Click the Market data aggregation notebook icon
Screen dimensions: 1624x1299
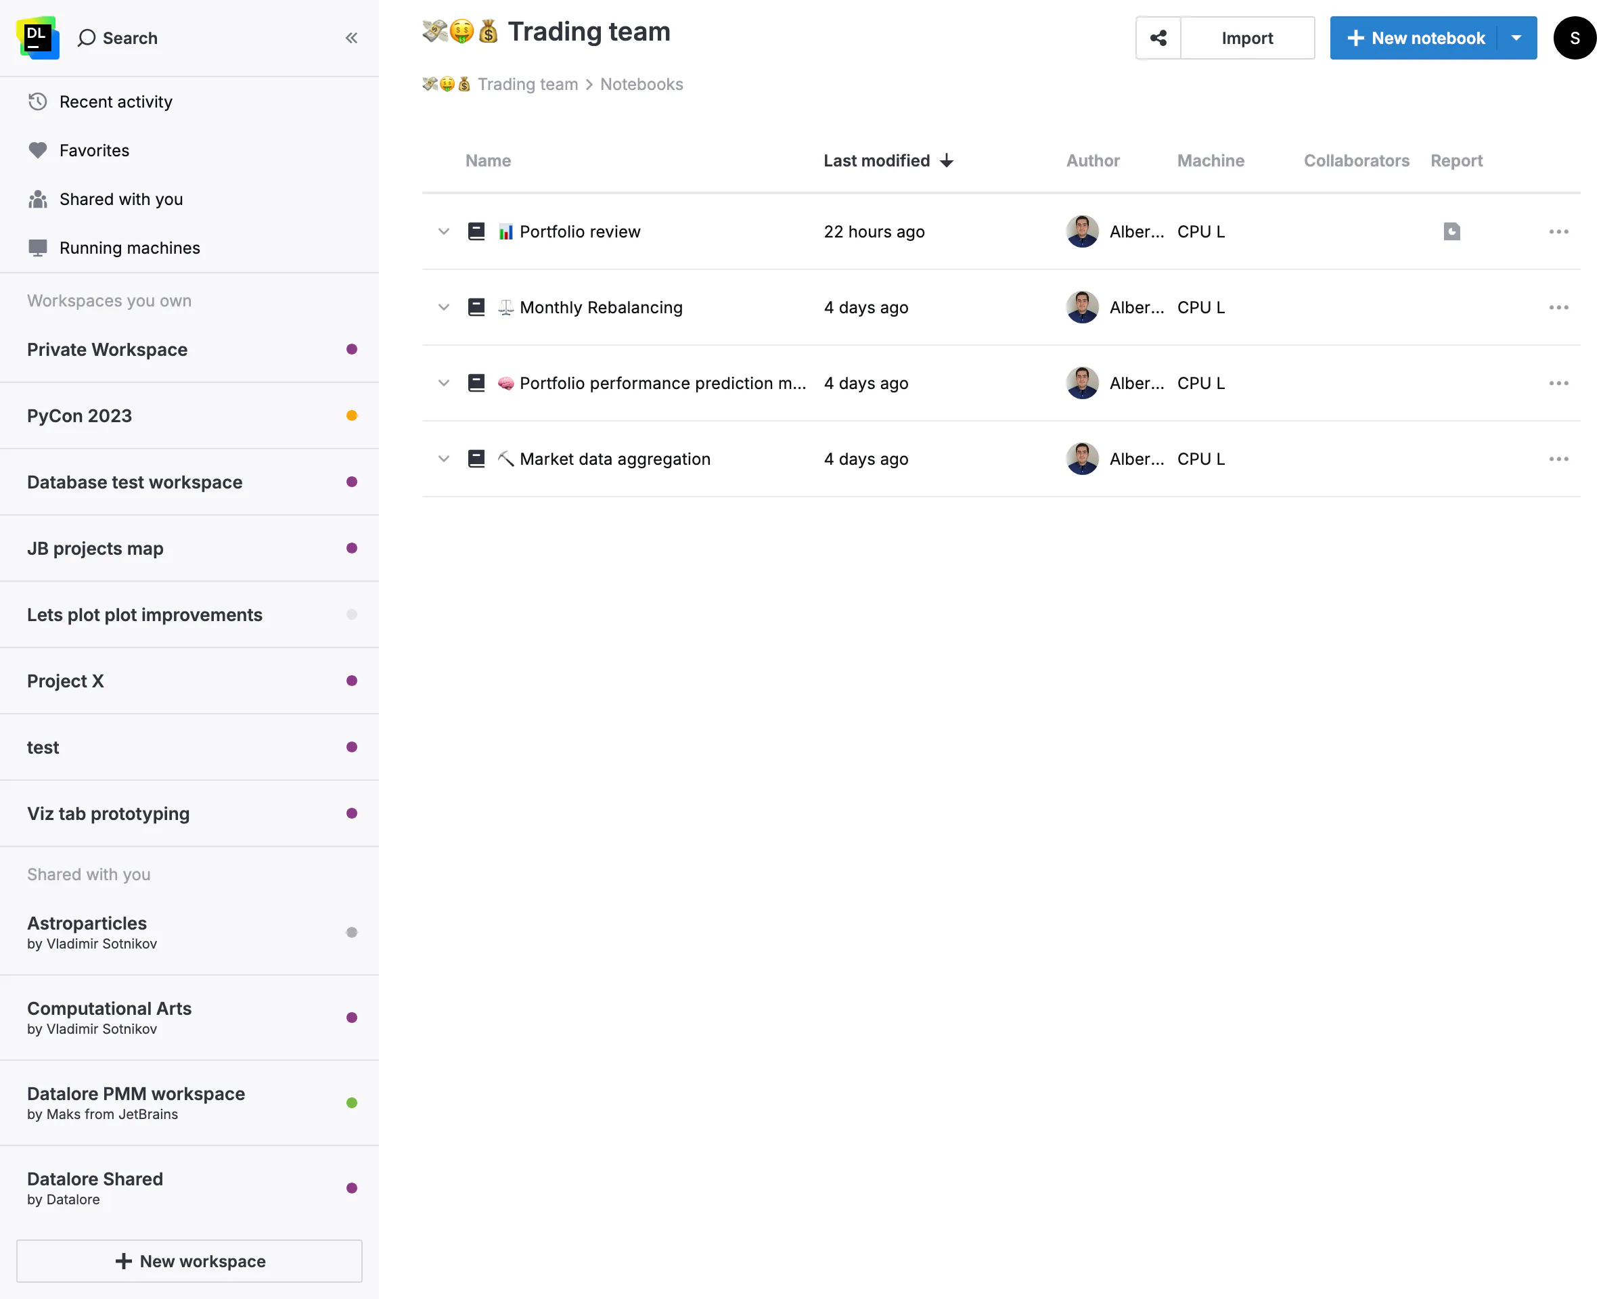[476, 459]
